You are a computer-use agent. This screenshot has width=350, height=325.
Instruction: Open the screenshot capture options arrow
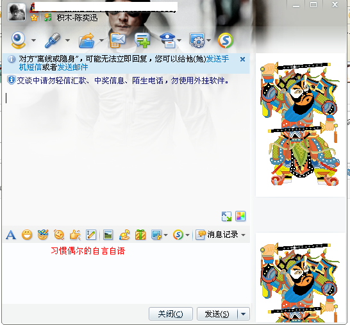pos(165,235)
